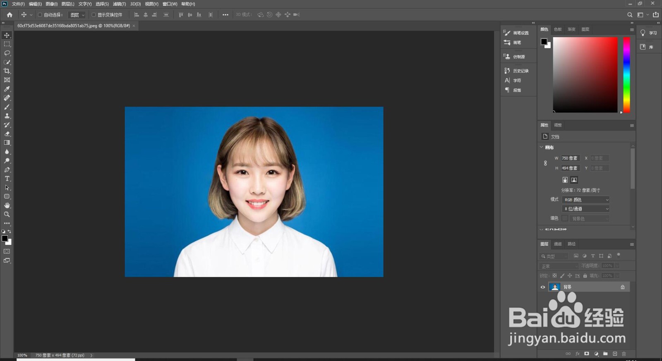Open the 图层 auto-select dropdown

point(77,15)
